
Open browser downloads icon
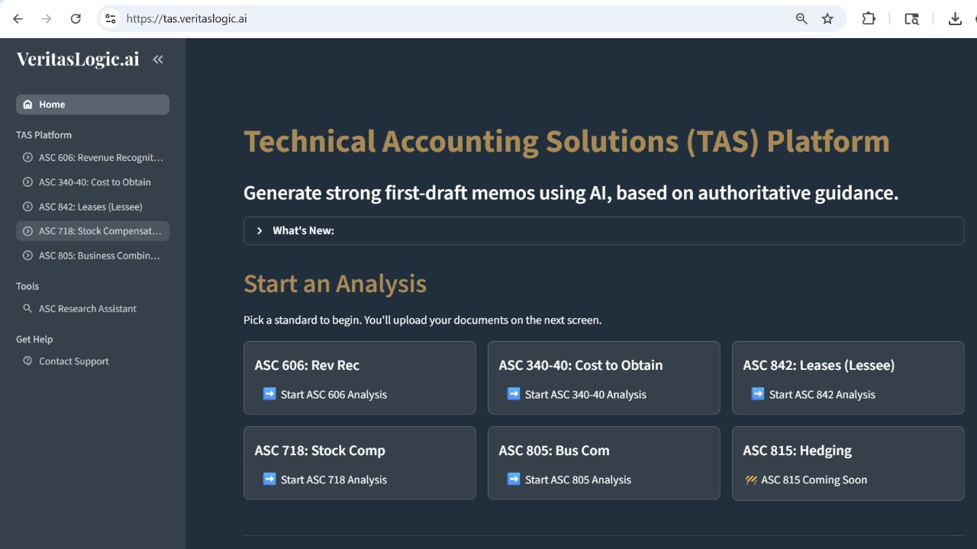click(955, 19)
